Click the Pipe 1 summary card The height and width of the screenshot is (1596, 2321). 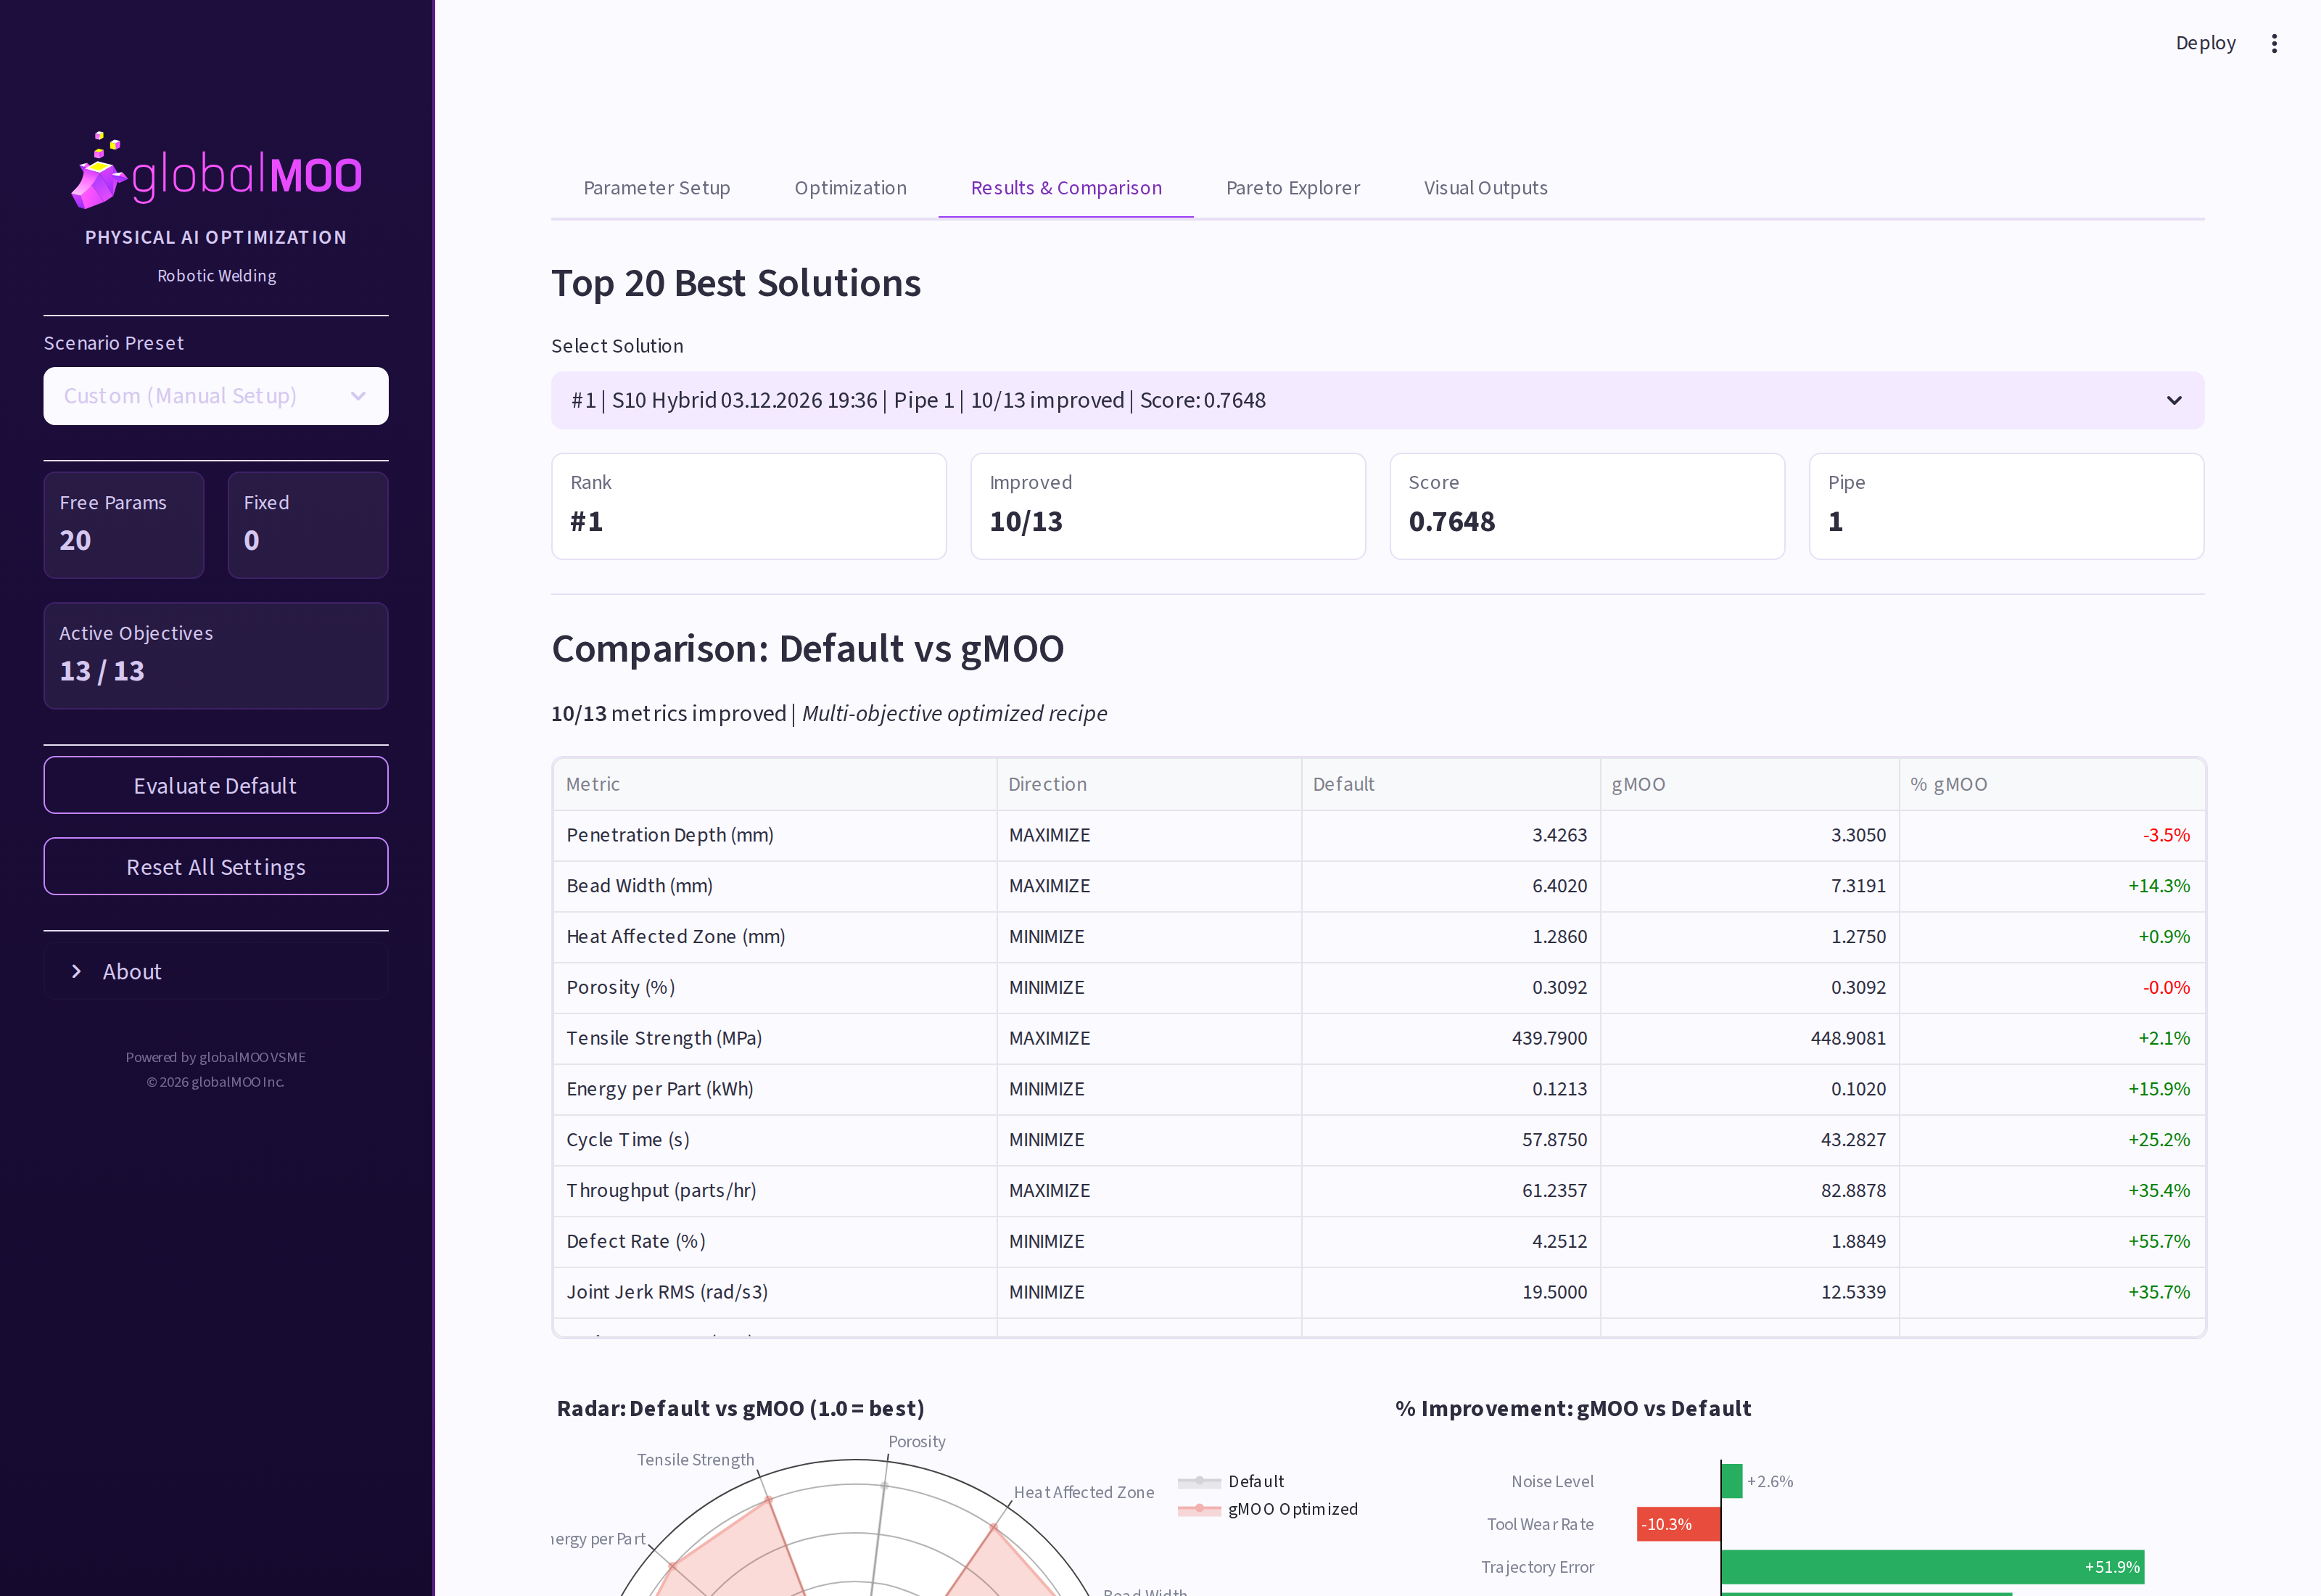2006,506
